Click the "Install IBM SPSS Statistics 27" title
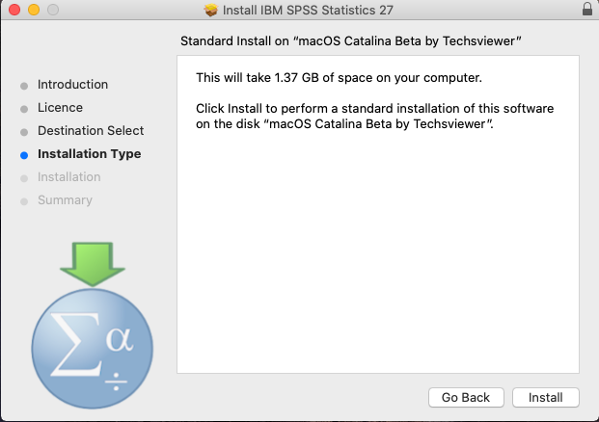The height and width of the screenshot is (422, 599). pos(309,10)
